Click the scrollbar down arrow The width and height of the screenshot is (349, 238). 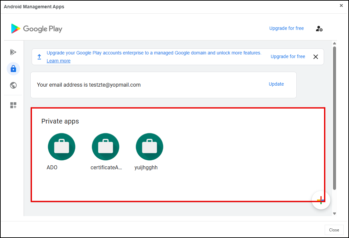pos(335,213)
